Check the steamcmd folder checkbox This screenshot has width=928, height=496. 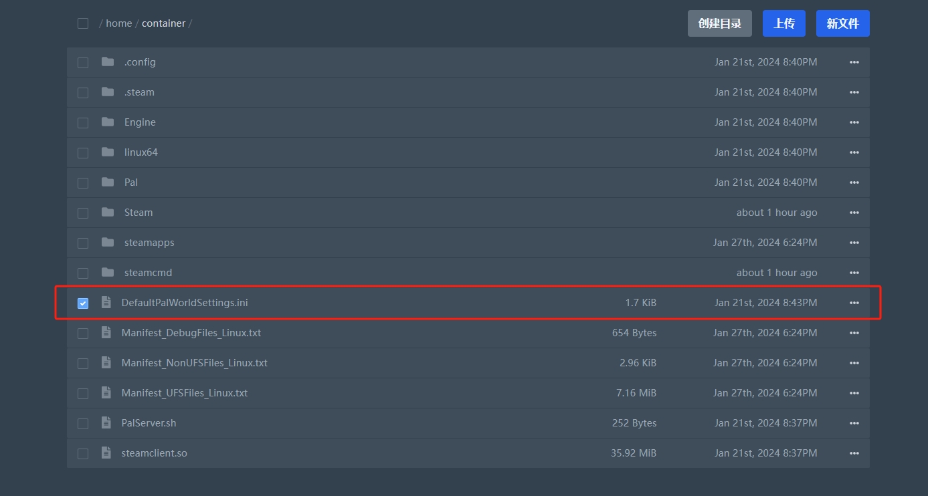(83, 273)
